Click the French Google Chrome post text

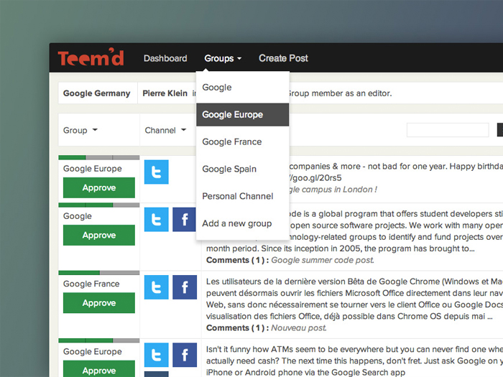(354, 299)
